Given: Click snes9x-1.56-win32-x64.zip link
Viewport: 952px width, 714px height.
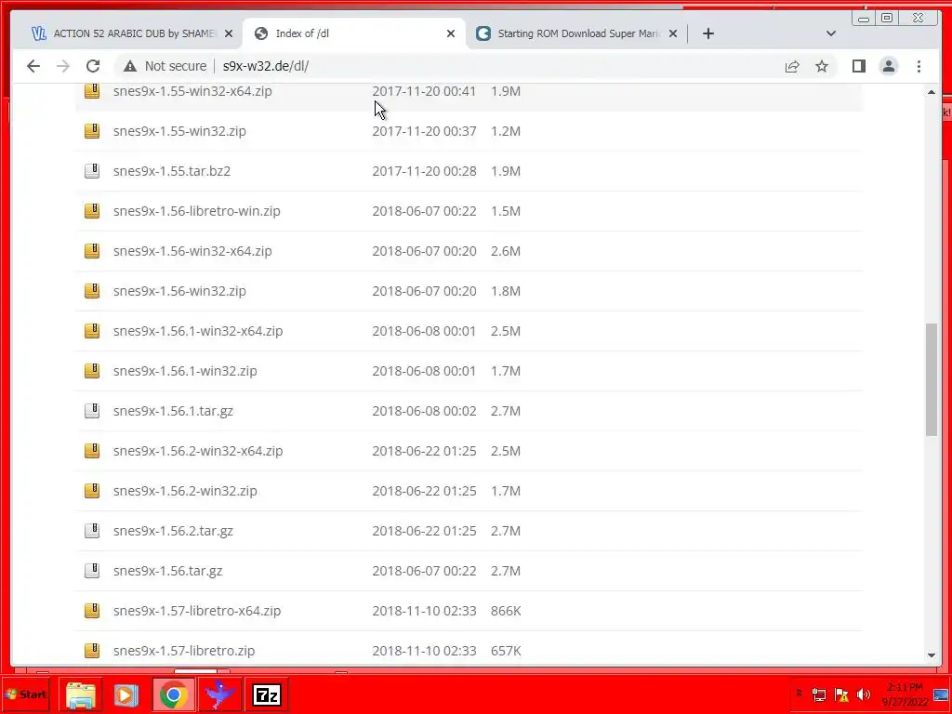Looking at the screenshot, I should pos(192,251).
